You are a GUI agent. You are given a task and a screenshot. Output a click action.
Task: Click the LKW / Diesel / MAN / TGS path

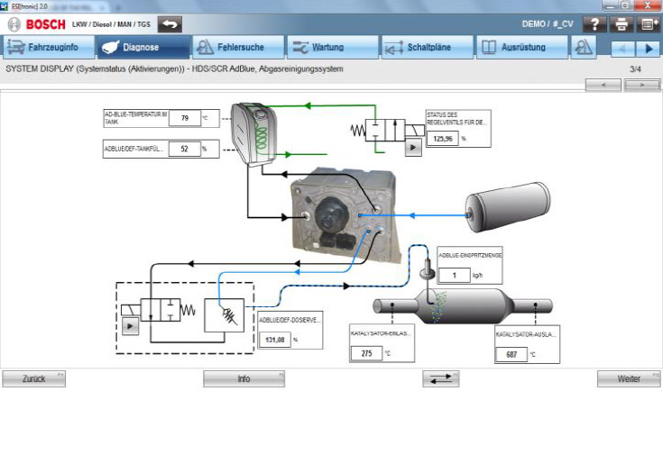coord(111,24)
